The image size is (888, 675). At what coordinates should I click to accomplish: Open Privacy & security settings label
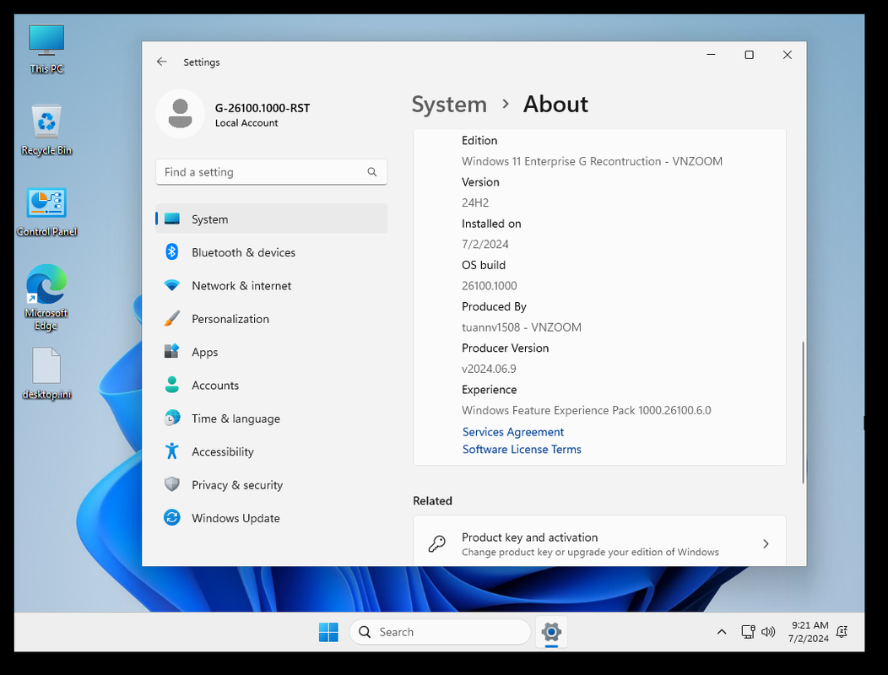pos(236,485)
